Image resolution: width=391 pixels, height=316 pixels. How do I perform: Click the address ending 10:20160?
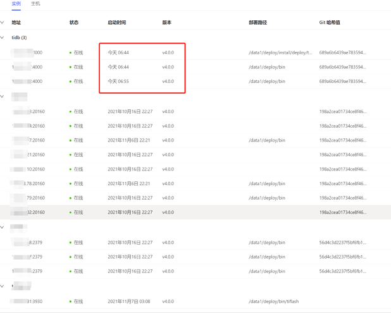click(35, 169)
